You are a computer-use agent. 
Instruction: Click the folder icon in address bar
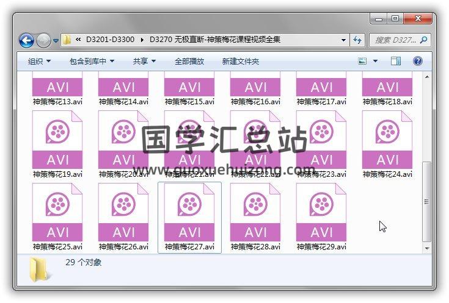(x=67, y=40)
